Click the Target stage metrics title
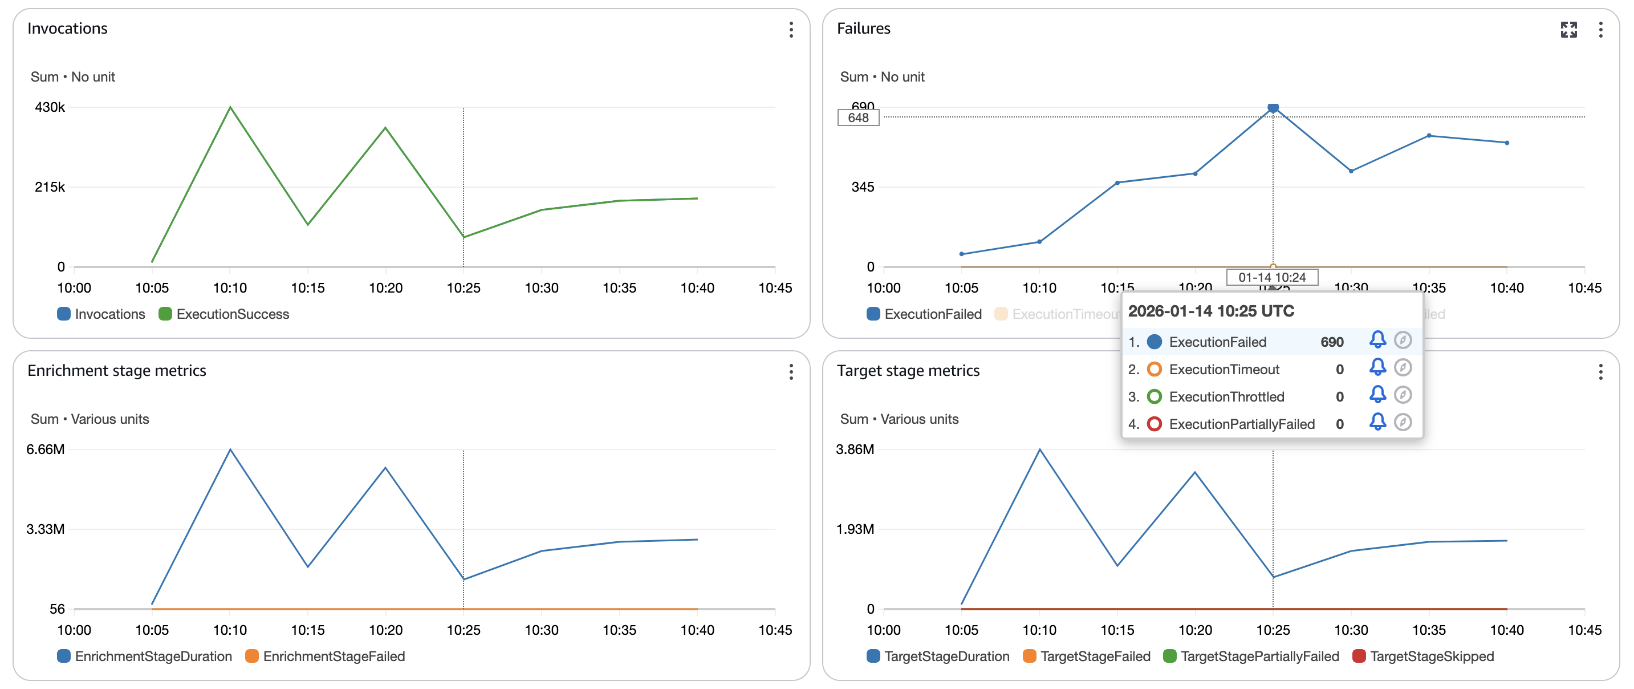This screenshot has height=689, width=1634. [x=908, y=371]
